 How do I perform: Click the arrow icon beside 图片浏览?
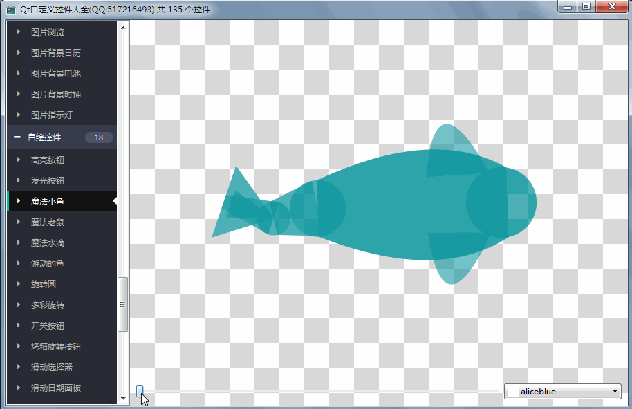[x=19, y=32]
